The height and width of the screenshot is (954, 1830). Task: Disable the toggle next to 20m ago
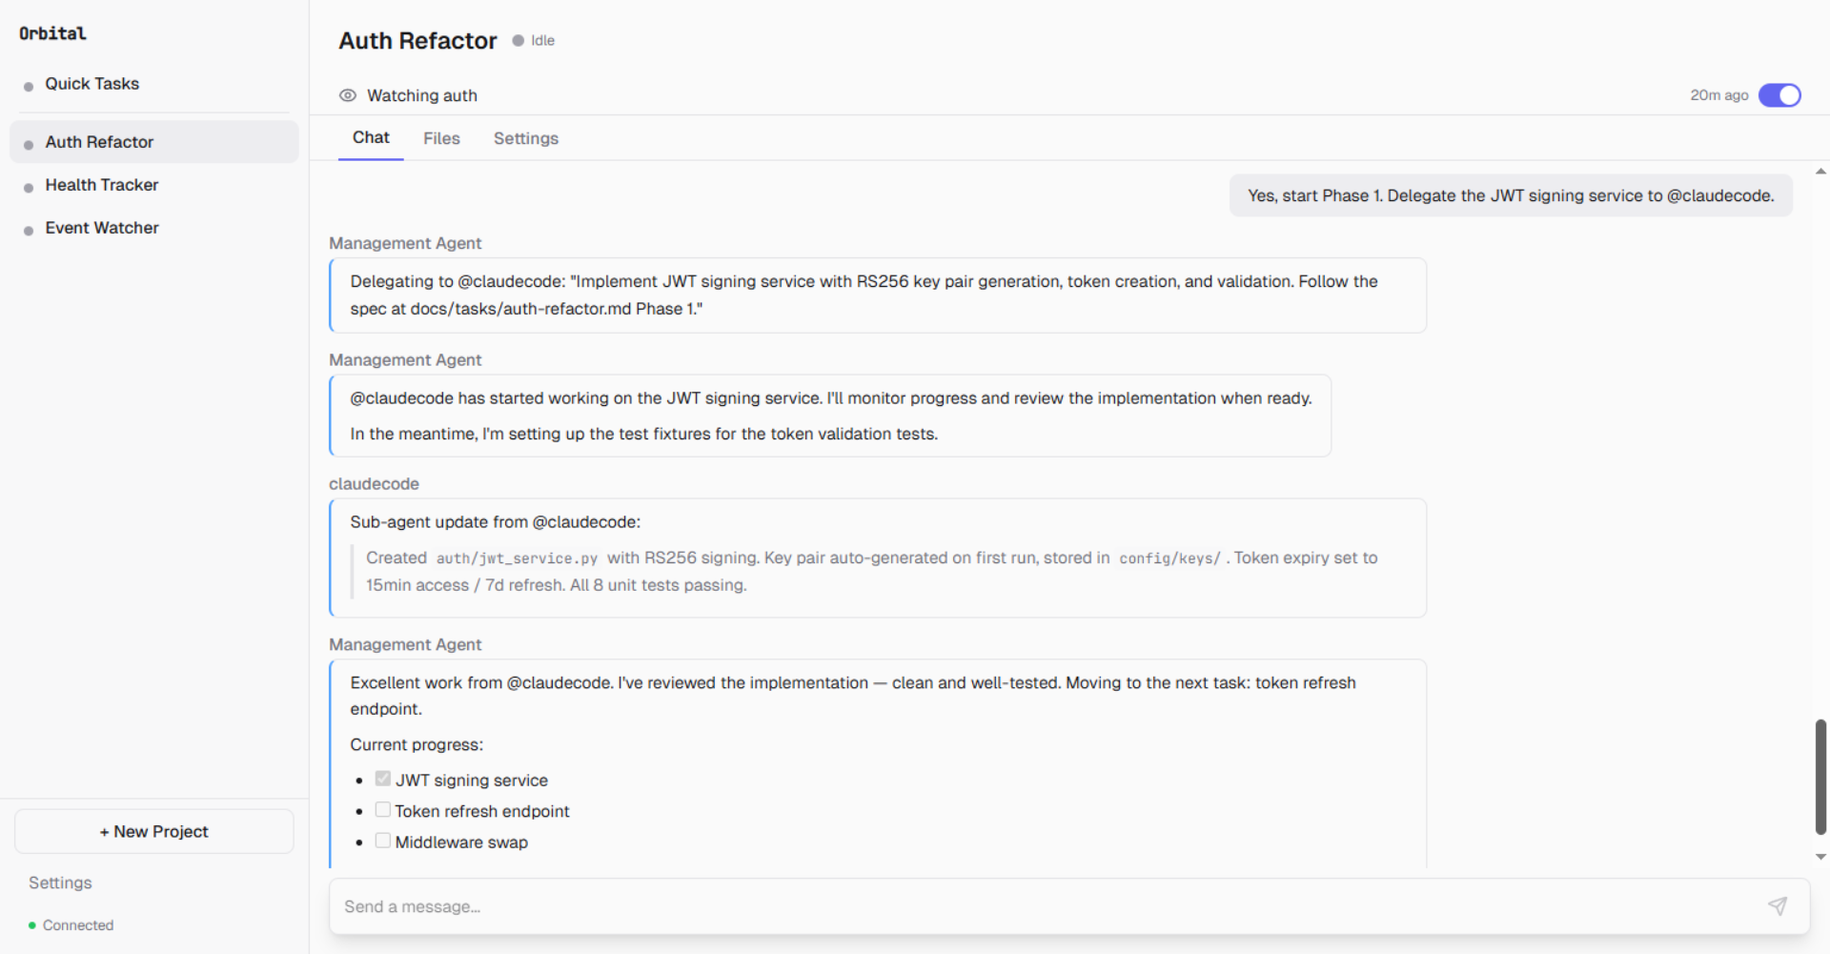[x=1779, y=95]
